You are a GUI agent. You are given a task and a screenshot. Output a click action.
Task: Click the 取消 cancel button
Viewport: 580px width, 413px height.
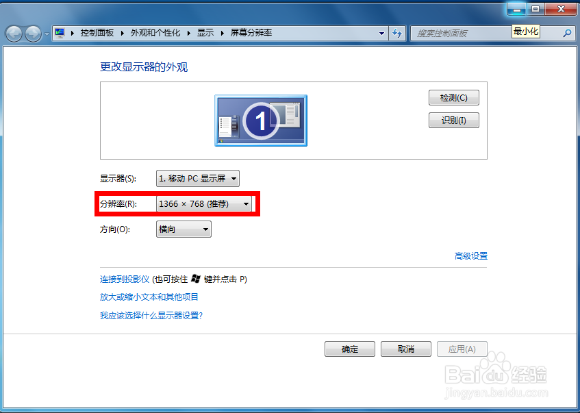(406, 349)
